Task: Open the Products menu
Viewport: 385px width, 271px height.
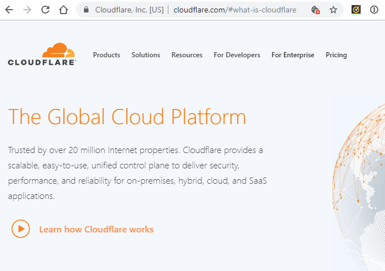Action: [107, 55]
